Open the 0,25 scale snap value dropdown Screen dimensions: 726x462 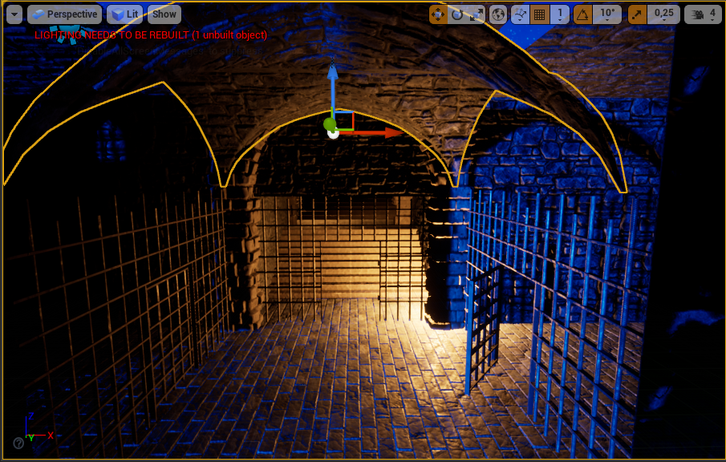coord(664,14)
